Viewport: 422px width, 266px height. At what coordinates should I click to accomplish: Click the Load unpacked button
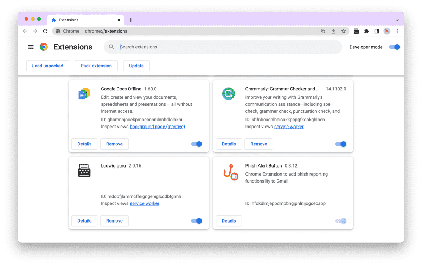tap(47, 66)
